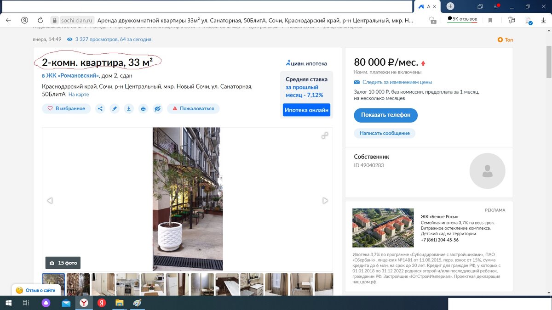
Task: Click the 'Топ' badge
Action: [x=505, y=40]
